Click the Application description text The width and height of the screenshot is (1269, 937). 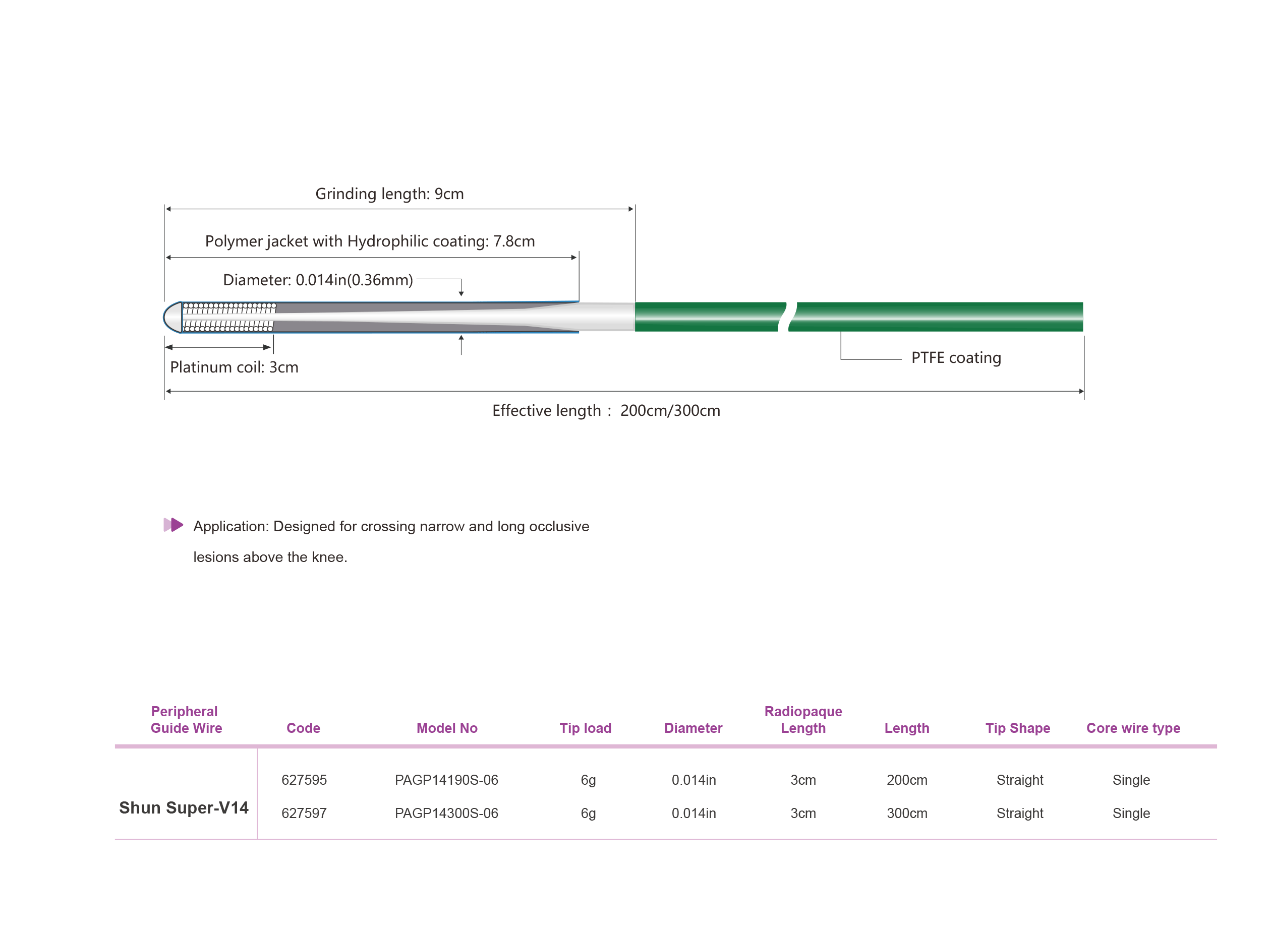390,527
